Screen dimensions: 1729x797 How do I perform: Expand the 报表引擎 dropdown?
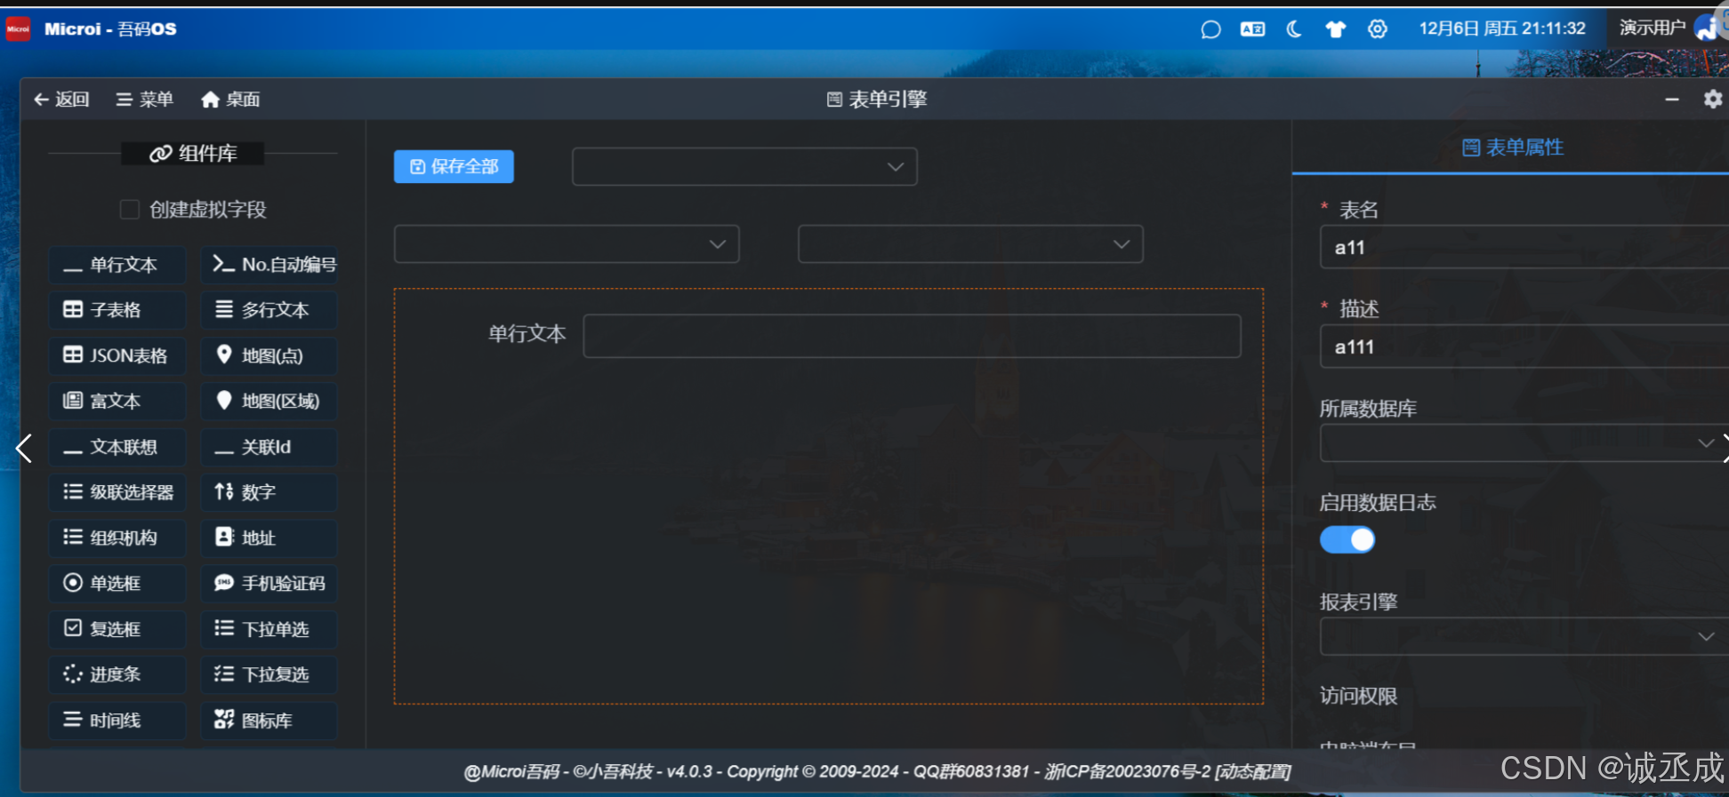(1523, 636)
